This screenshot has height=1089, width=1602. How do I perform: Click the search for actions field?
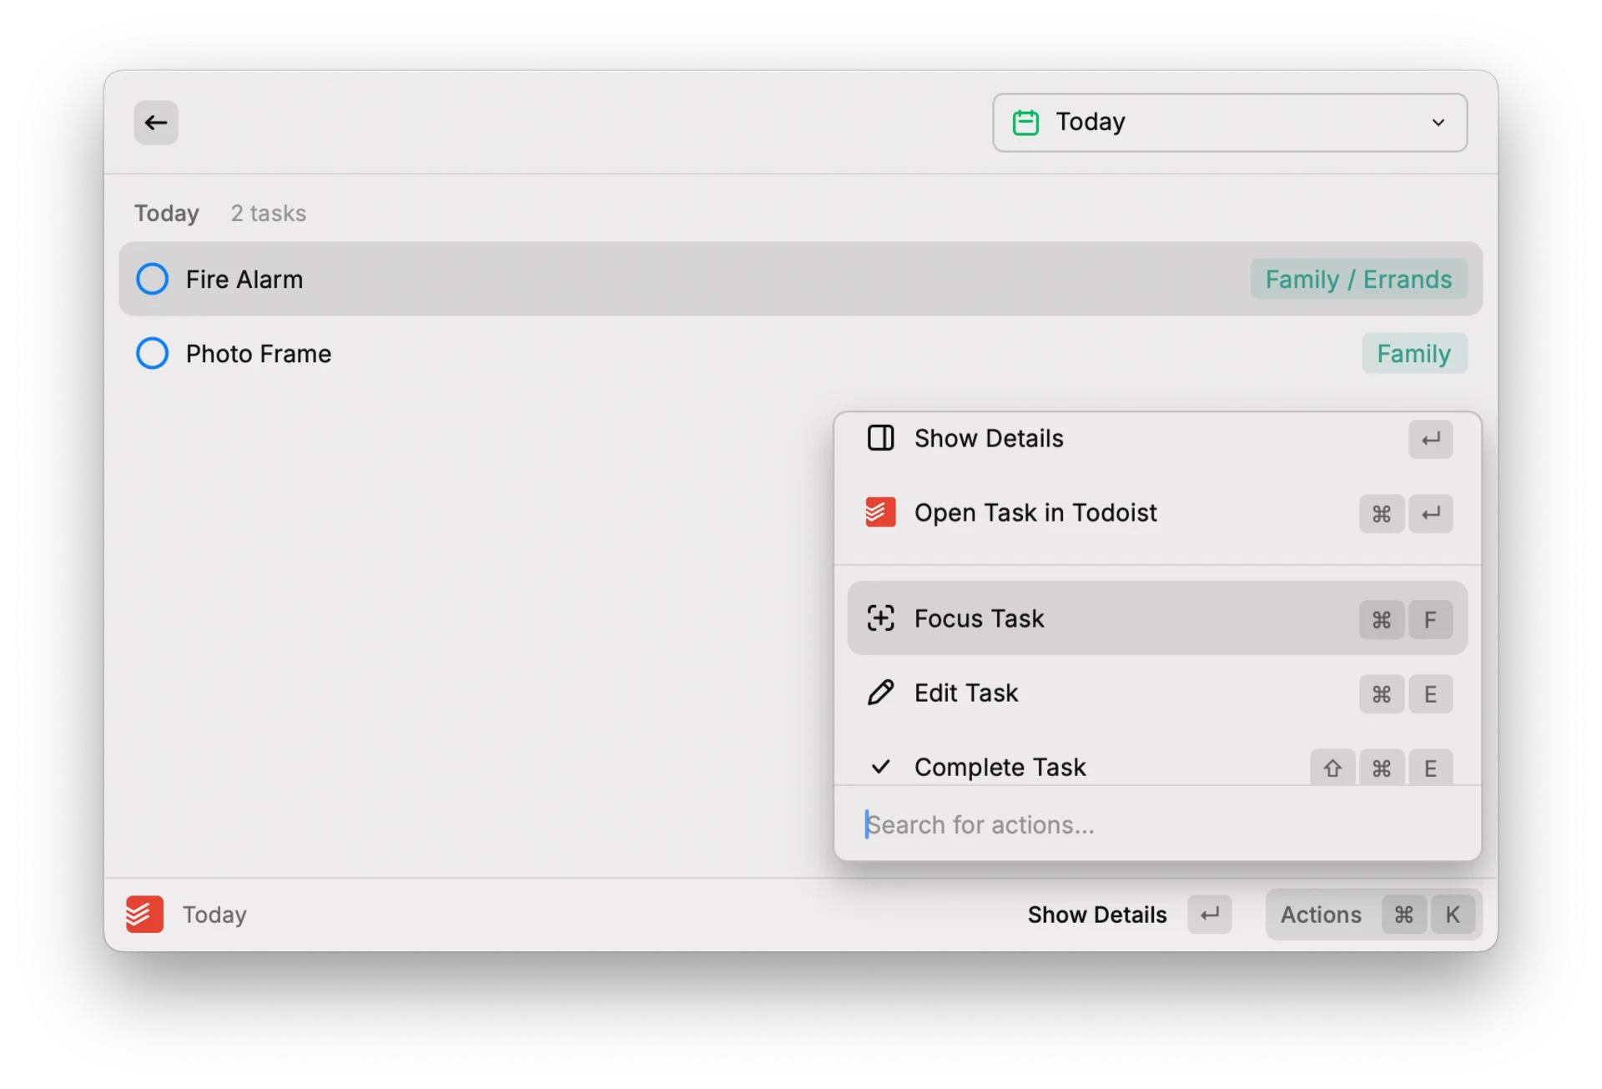pyautogui.click(x=1085, y=824)
